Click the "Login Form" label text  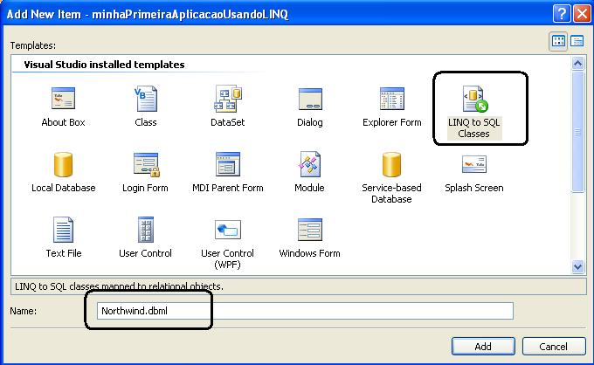145,188
